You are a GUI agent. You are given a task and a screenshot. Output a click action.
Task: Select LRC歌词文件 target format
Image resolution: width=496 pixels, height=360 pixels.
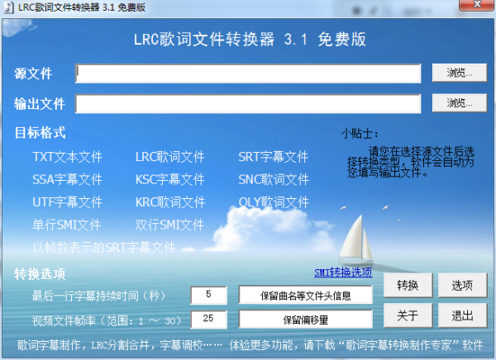coord(169,157)
